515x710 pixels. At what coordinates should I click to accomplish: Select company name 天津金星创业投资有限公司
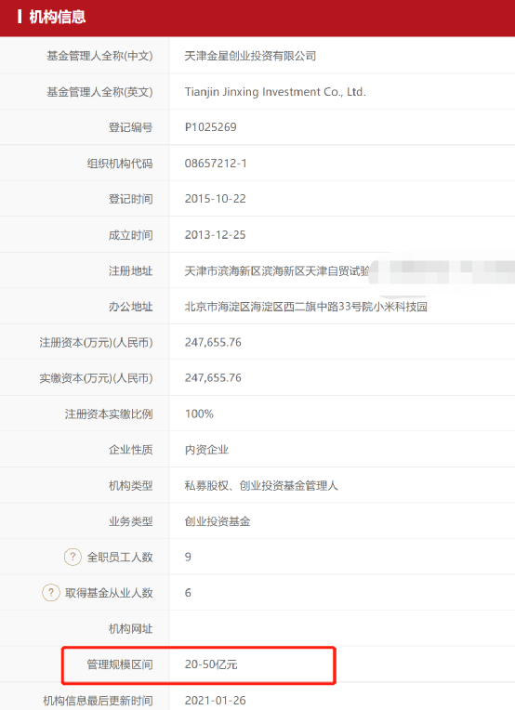(x=250, y=56)
